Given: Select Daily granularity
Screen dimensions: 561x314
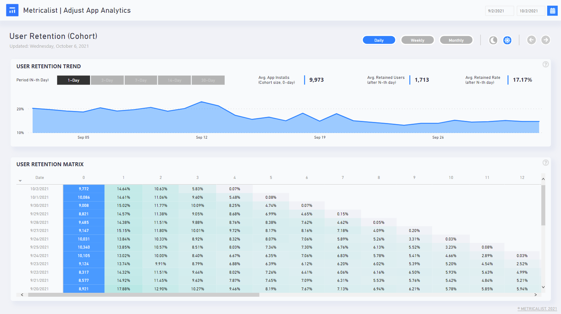Looking at the screenshot, I should pos(379,40).
